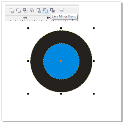Select the Intersect shaping icon
This screenshot has height=124, width=124.
(25, 11)
